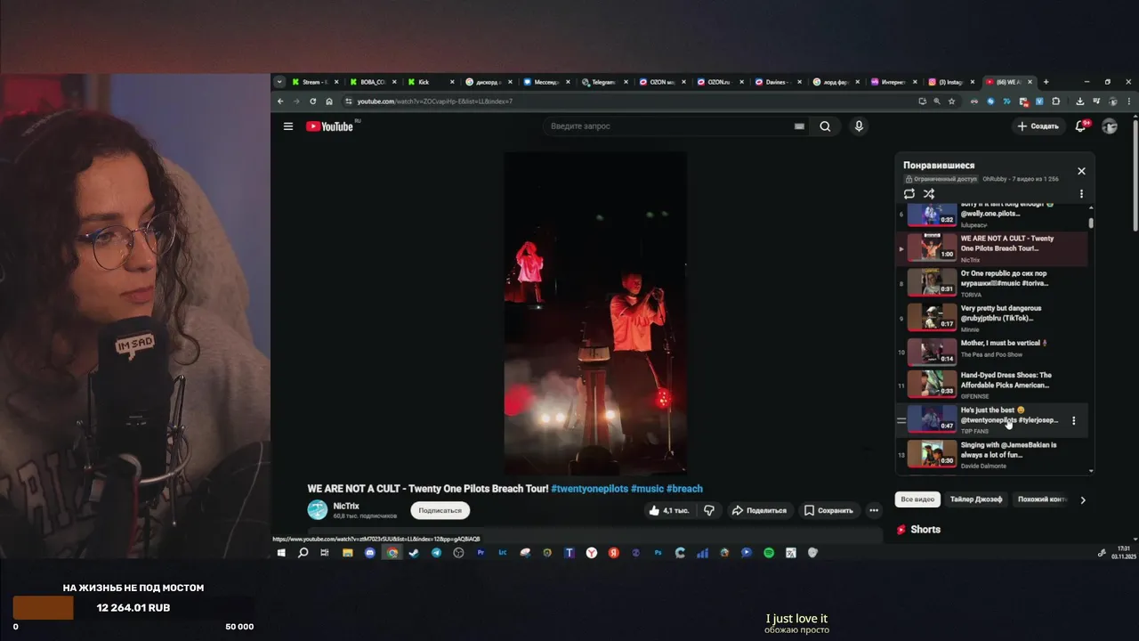Click the YouTube search magnifier button
The width and height of the screenshot is (1139, 641).
(825, 126)
